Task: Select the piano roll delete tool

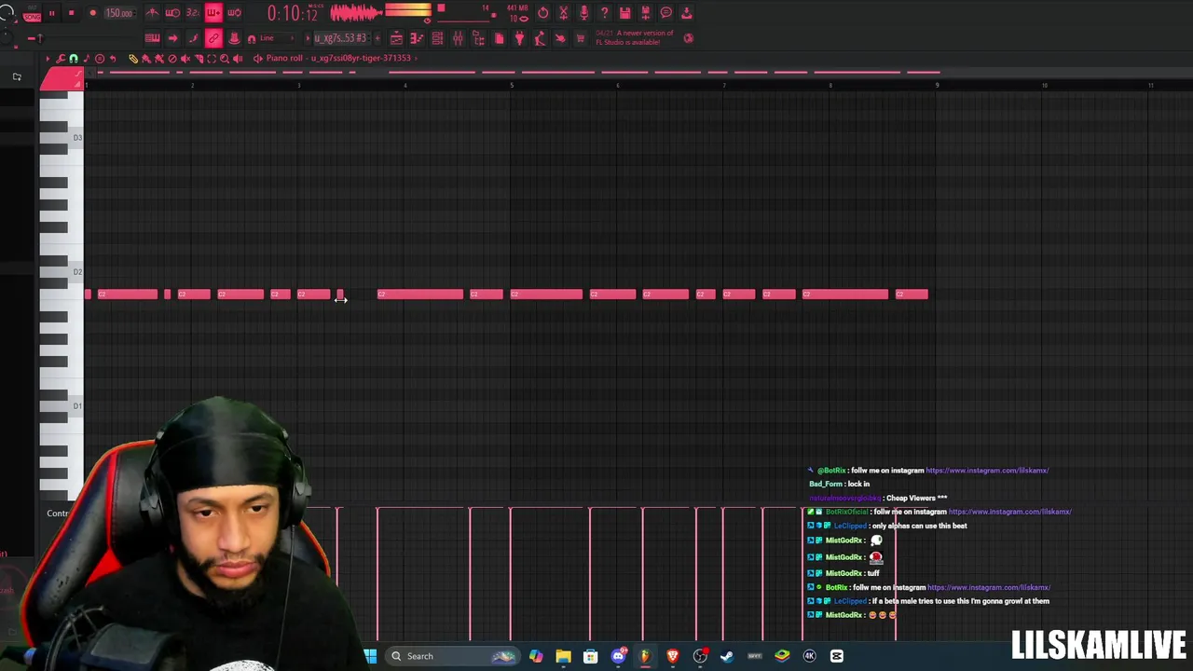Action: (172, 59)
